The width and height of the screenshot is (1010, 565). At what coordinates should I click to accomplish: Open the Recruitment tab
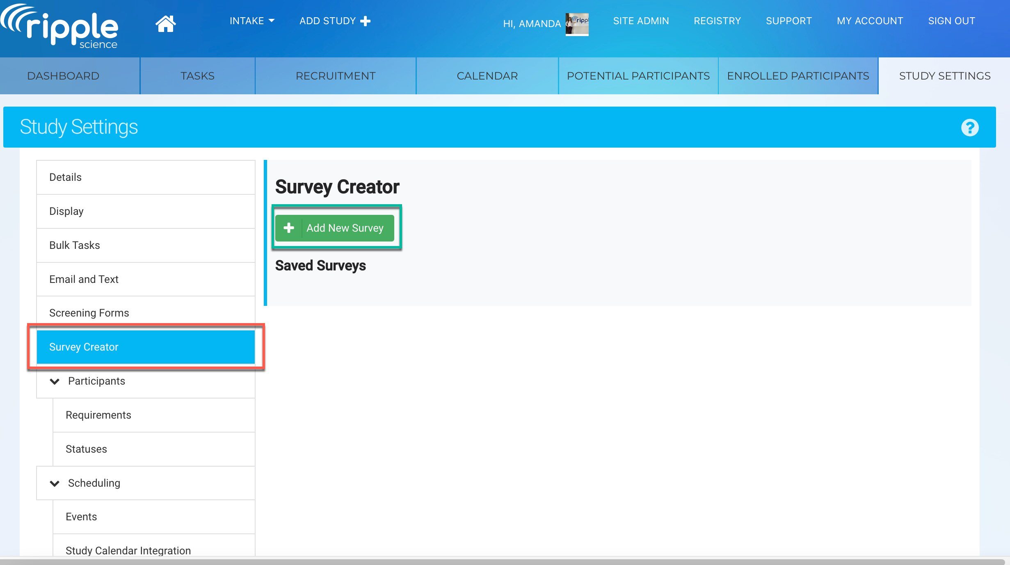(x=335, y=76)
